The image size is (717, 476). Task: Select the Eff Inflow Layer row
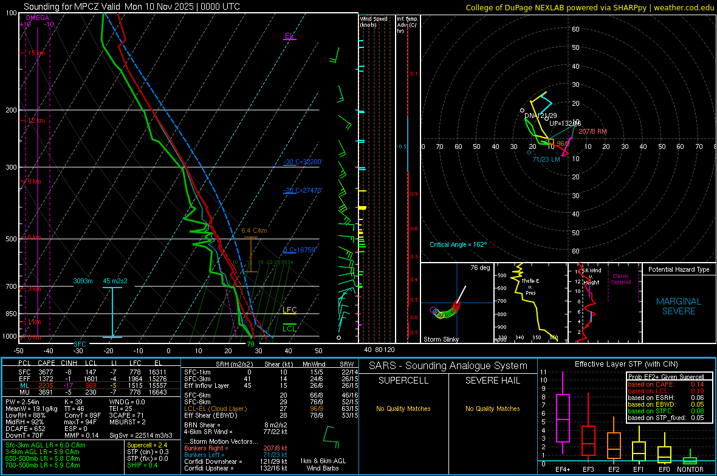tap(271, 386)
